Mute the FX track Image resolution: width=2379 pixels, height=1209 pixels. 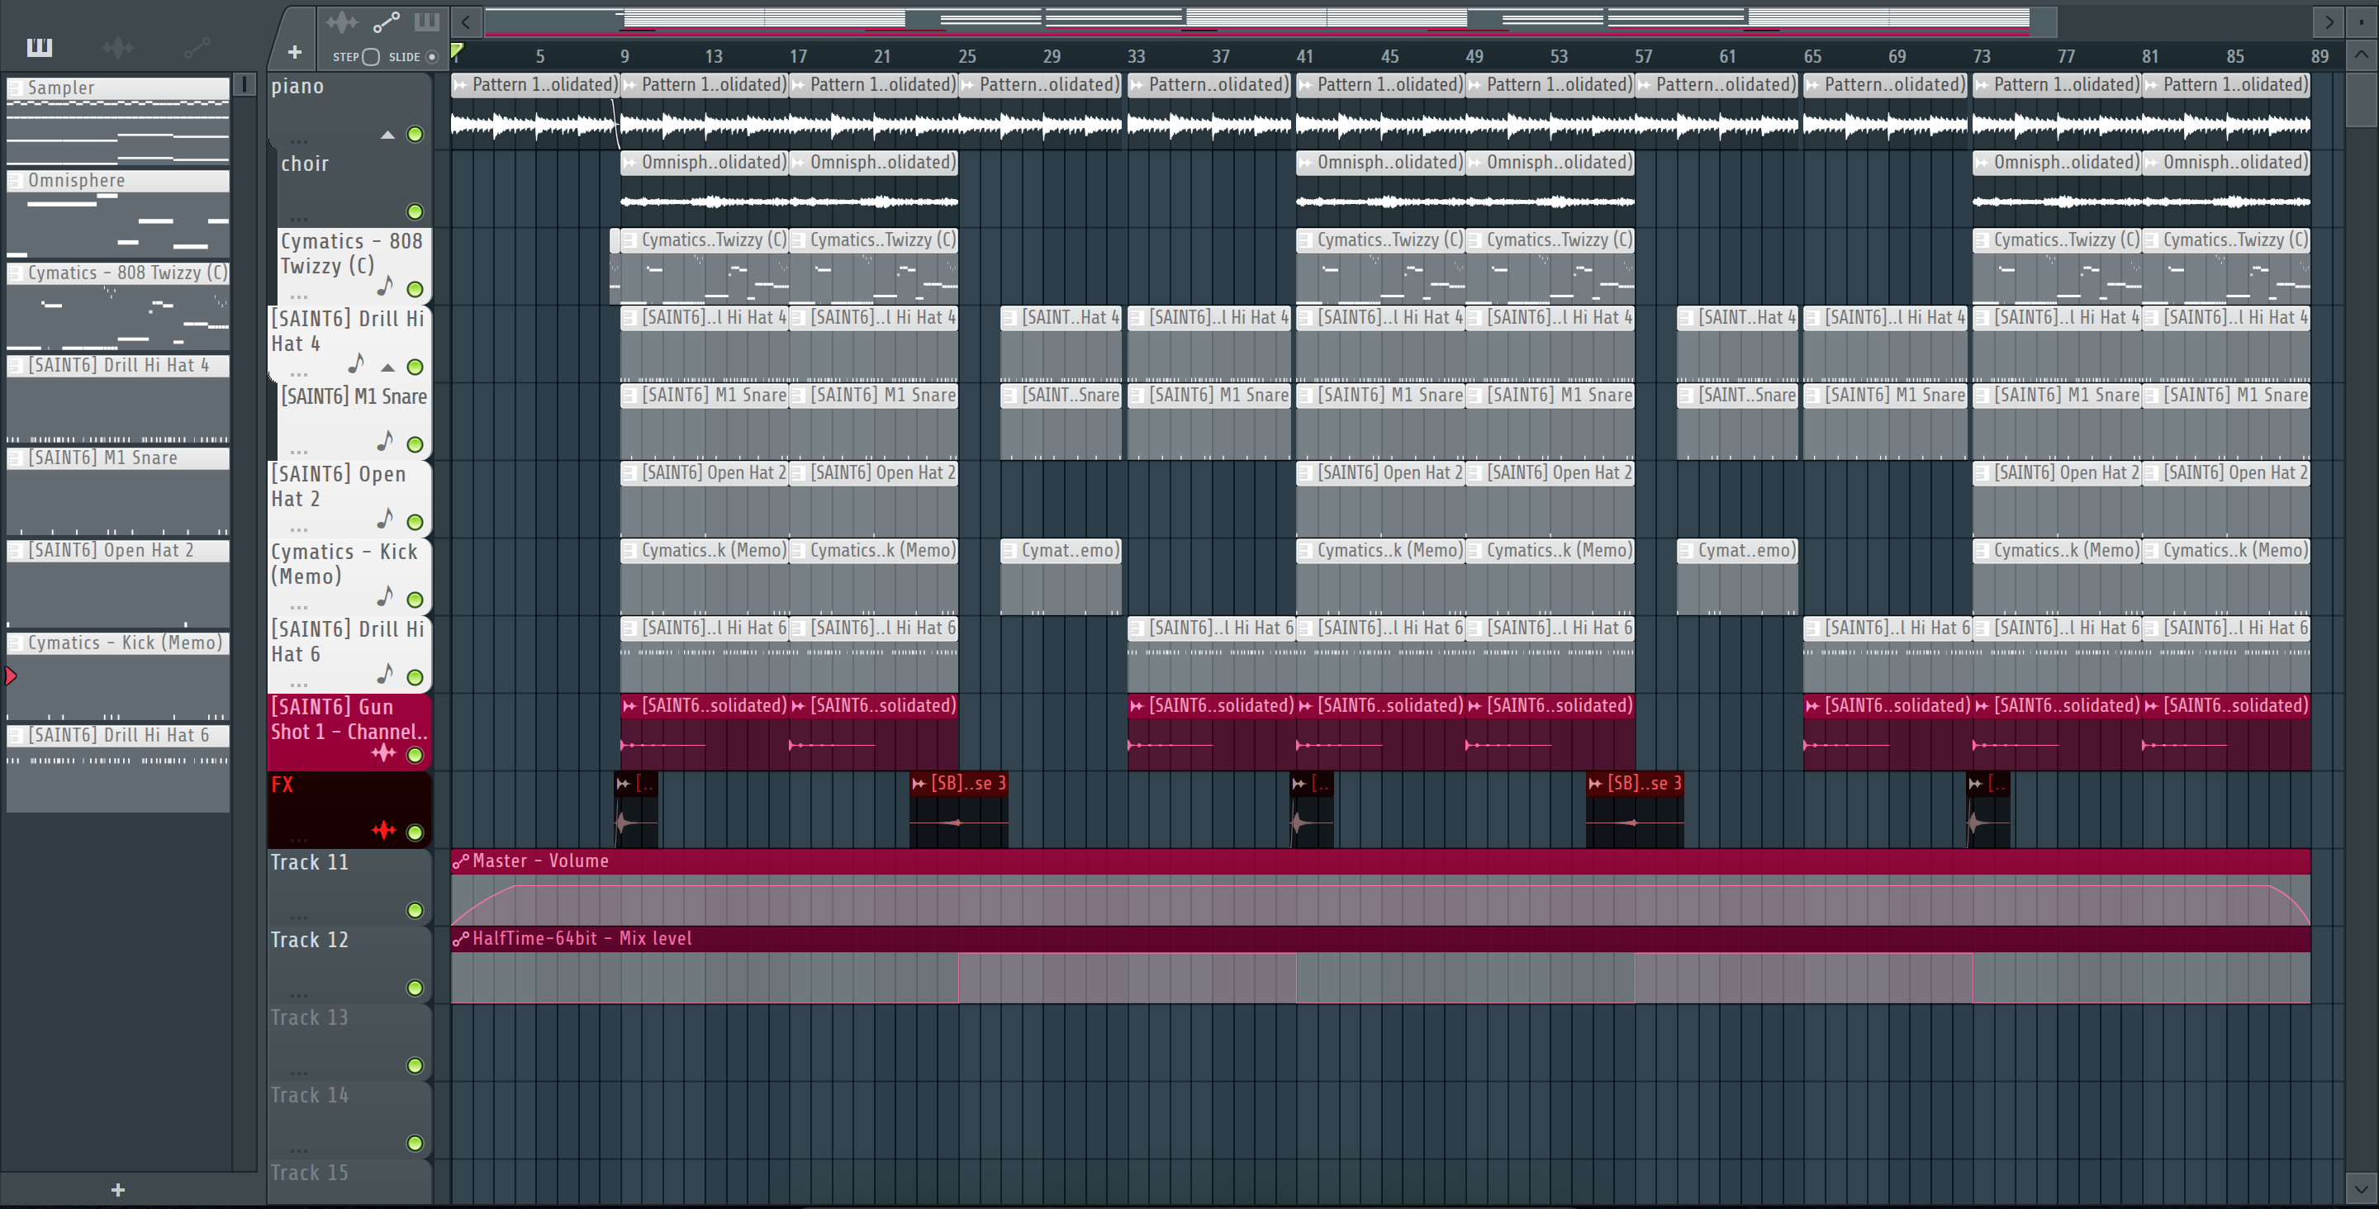tap(415, 833)
